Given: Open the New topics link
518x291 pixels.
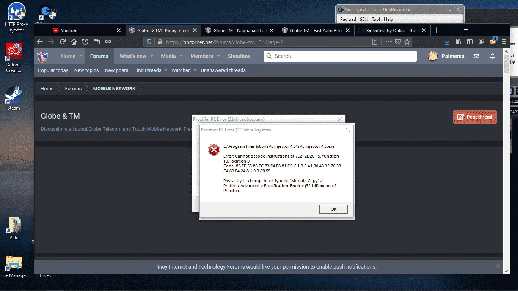Looking at the screenshot, I should [x=86, y=70].
